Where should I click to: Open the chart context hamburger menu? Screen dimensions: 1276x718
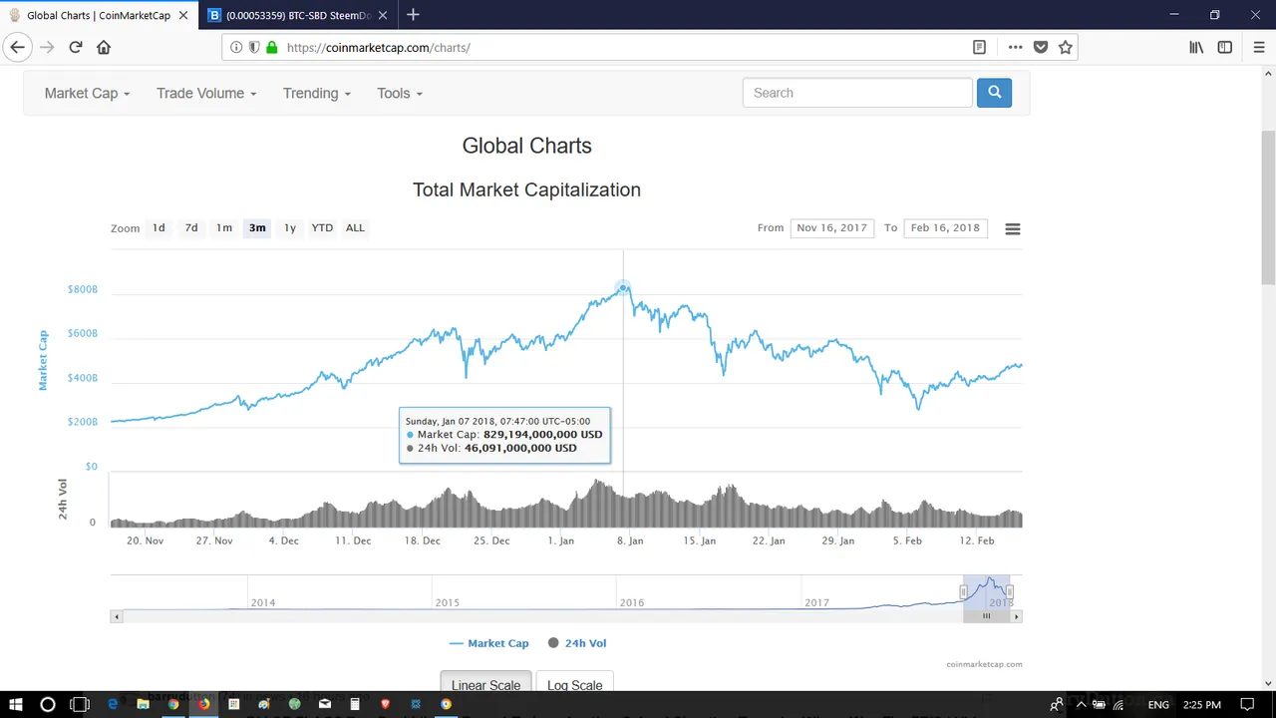(x=1012, y=228)
